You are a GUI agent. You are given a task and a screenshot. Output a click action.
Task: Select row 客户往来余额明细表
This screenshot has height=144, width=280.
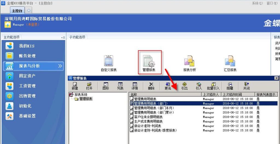point(203,117)
